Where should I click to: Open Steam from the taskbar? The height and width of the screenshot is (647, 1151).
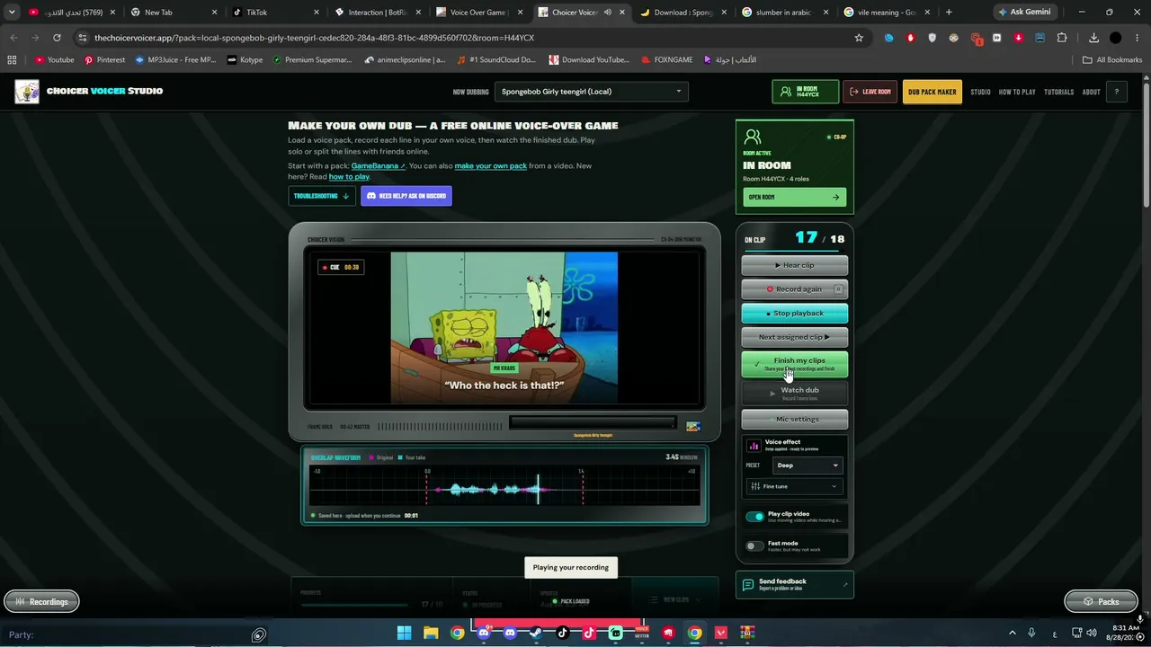point(536,633)
